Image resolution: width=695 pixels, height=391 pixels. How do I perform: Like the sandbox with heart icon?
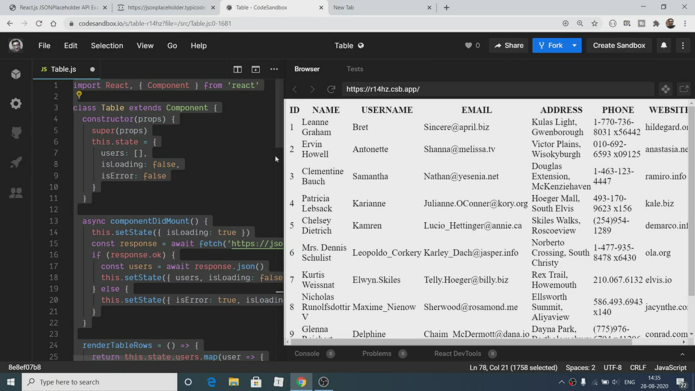click(x=468, y=45)
